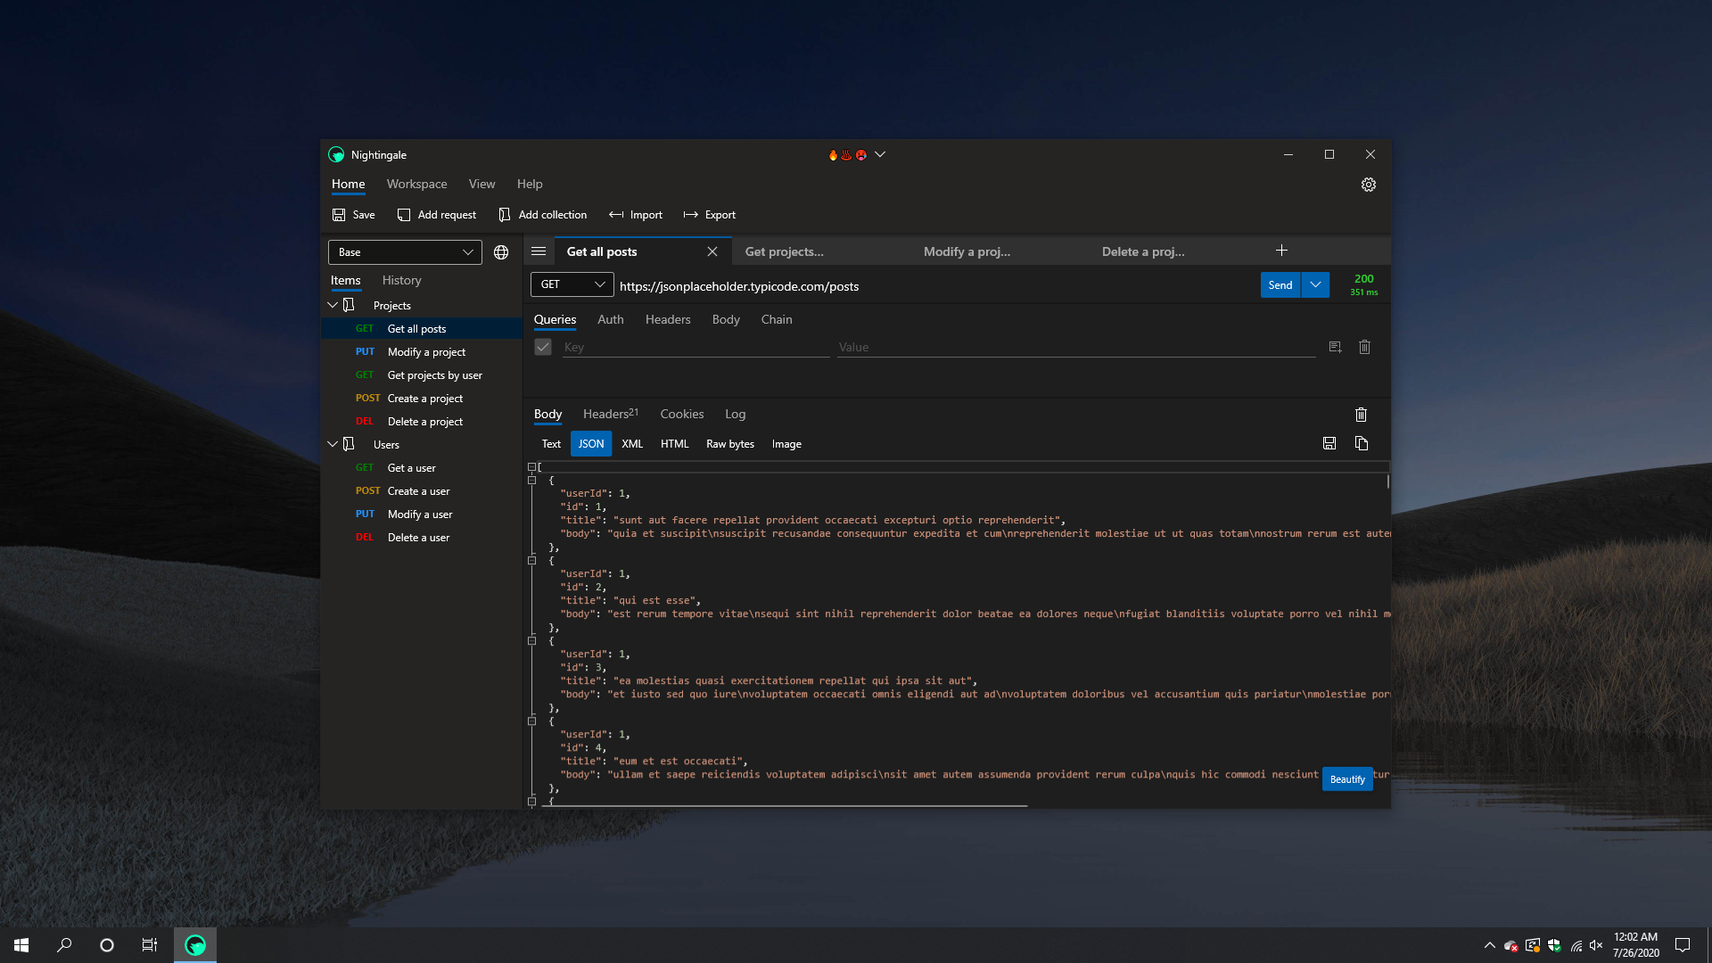Click the copy response icon
1712x963 pixels.
click(x=1362, y=442)
